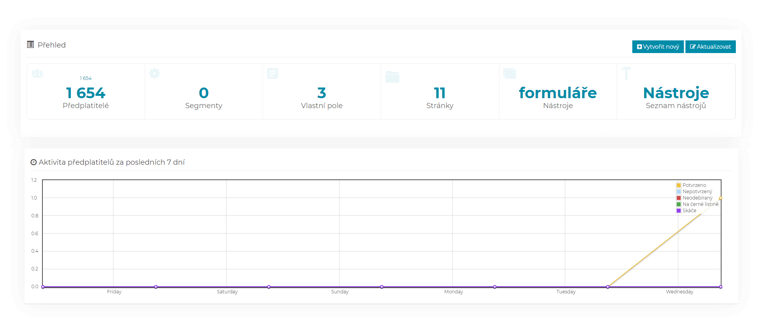Click the pages folder icon
Screen dimensions: 762x333
(x=392, y=76)
